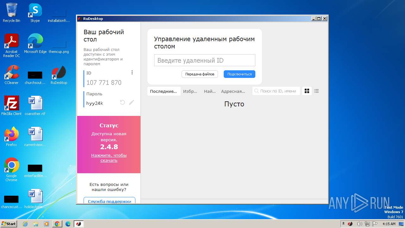Select the ID number 107 771 870

104,83
